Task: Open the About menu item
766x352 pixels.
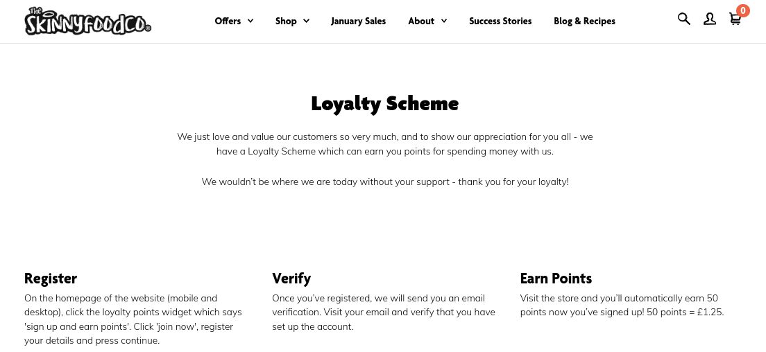Action: click(x=421, y=21)
